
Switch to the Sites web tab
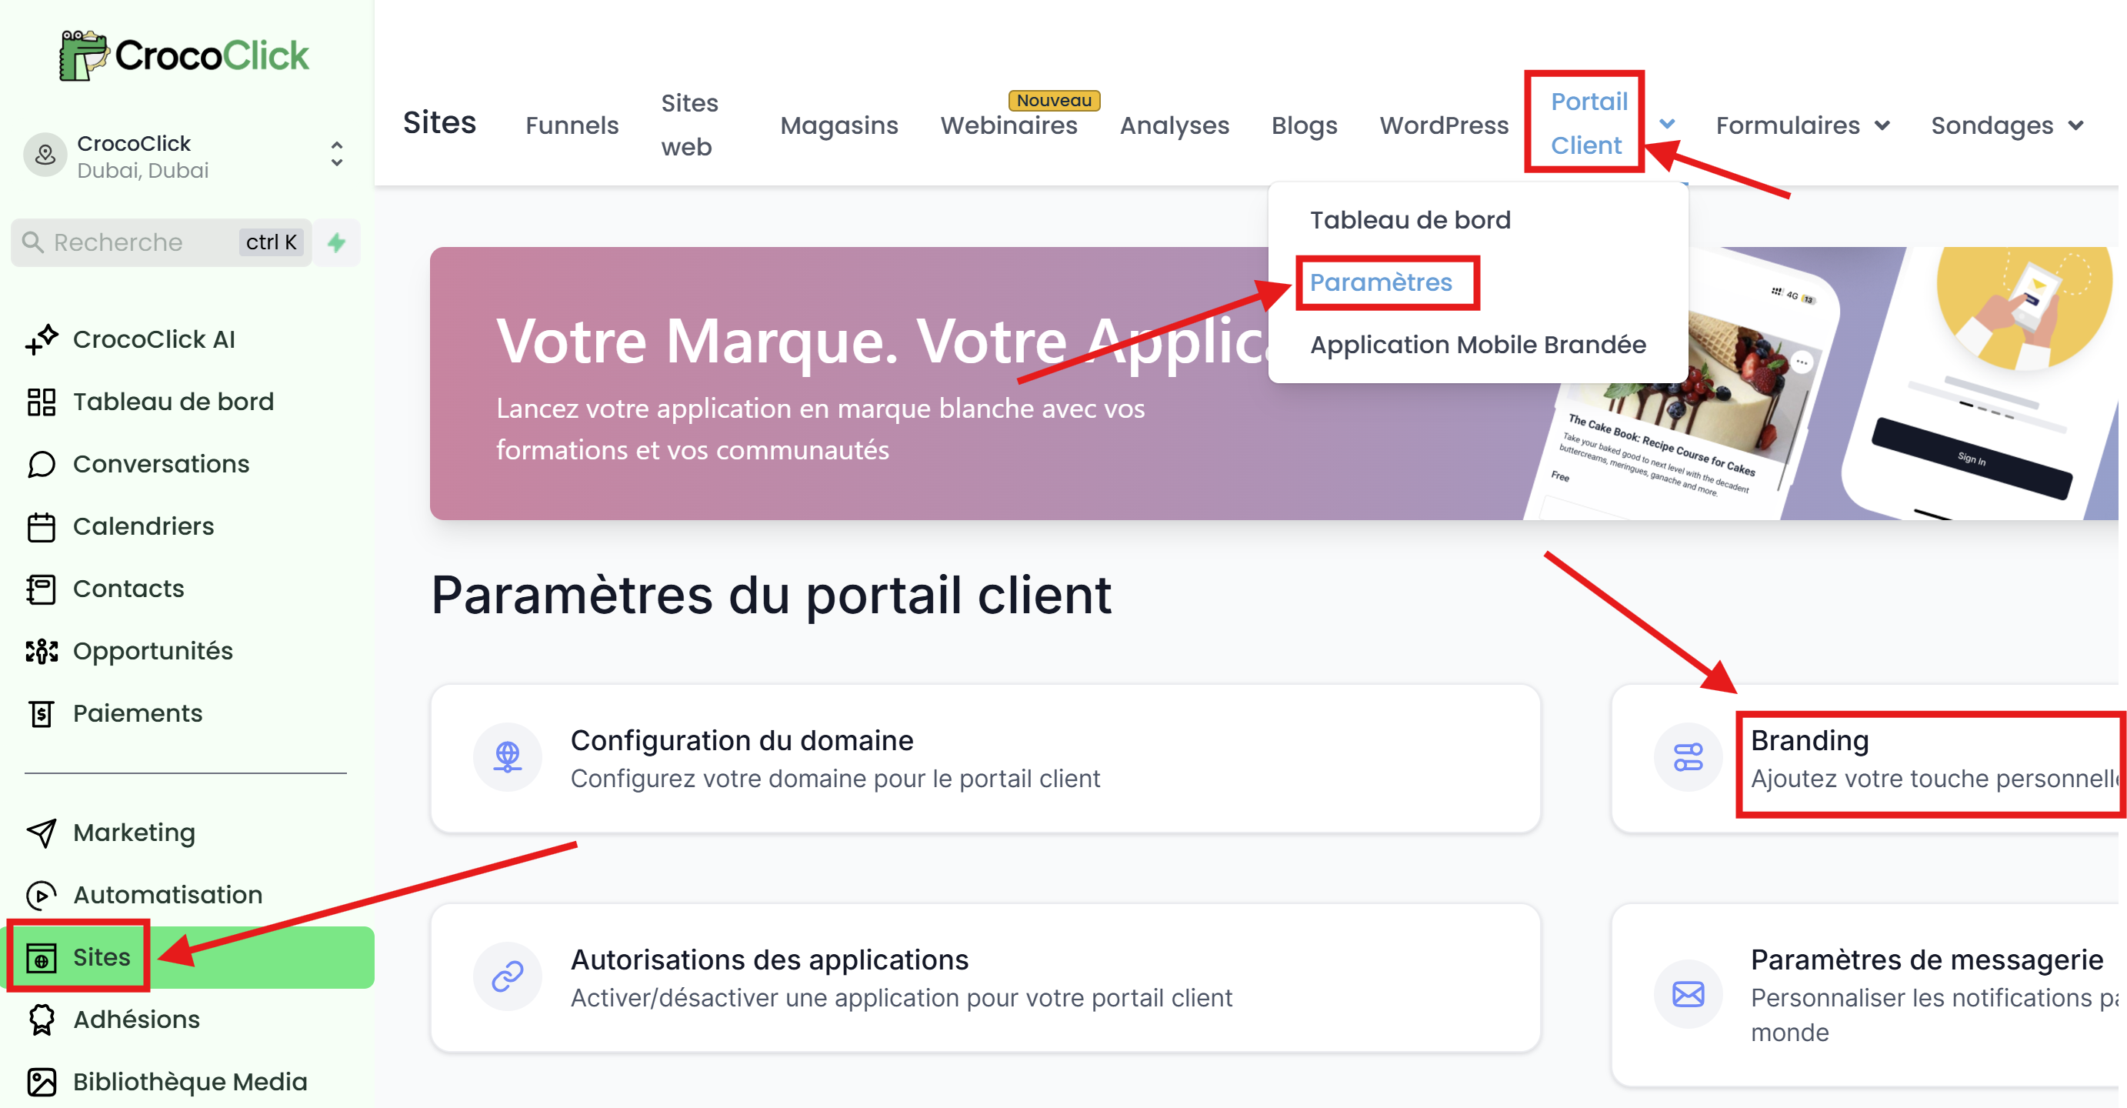point(689,125)
